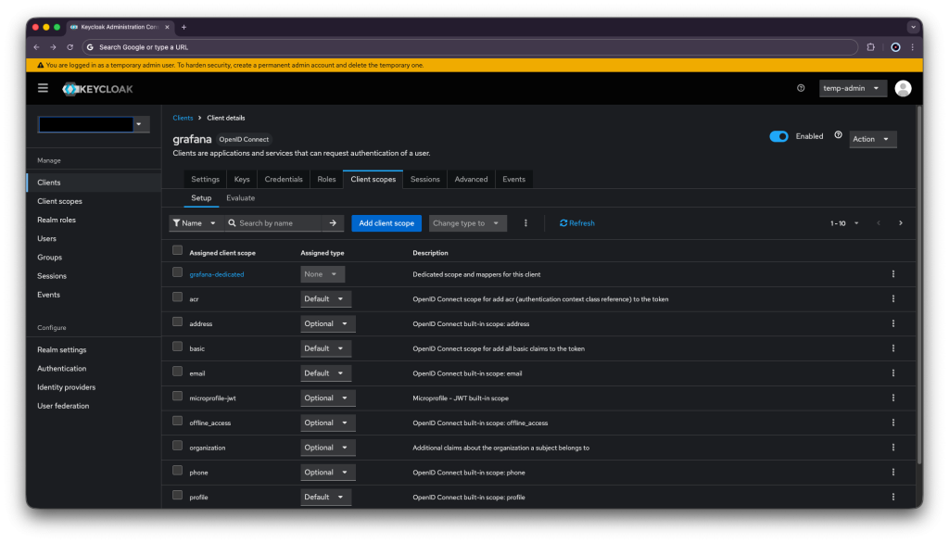
Task: Toggle the client Enabled switch
Action: [x=778, y=136]
